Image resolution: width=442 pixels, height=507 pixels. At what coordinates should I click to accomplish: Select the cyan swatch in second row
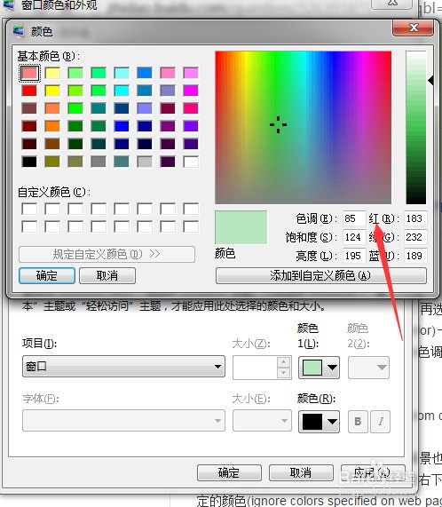[x=122, y=91]
